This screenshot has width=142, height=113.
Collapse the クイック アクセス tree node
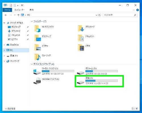tap(4, 23)
